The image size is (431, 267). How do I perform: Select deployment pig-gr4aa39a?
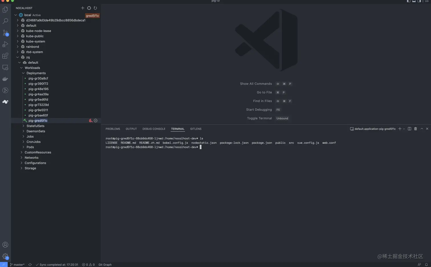click(x=38, y=94)
